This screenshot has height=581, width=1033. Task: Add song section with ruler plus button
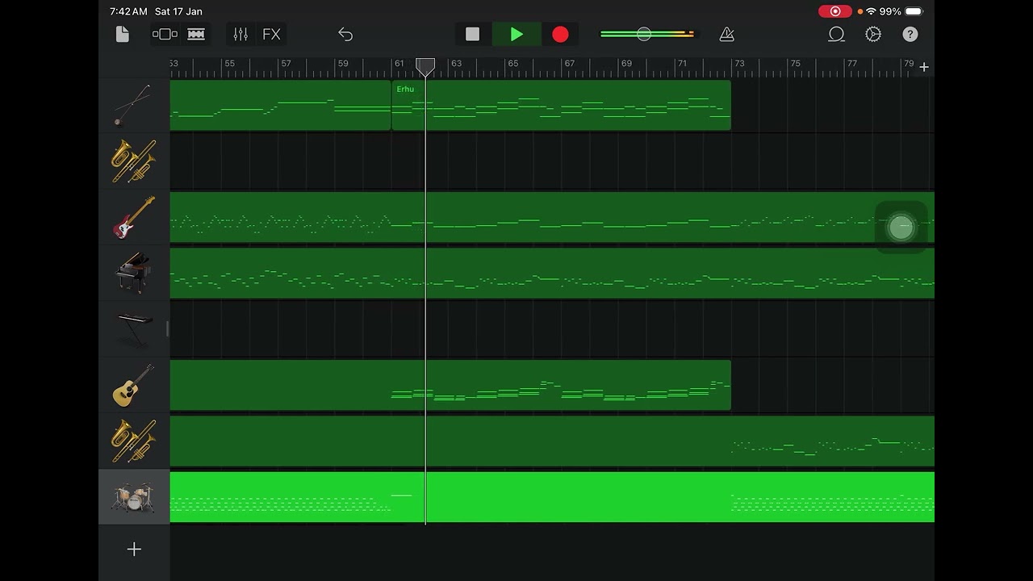click(924, 67)
